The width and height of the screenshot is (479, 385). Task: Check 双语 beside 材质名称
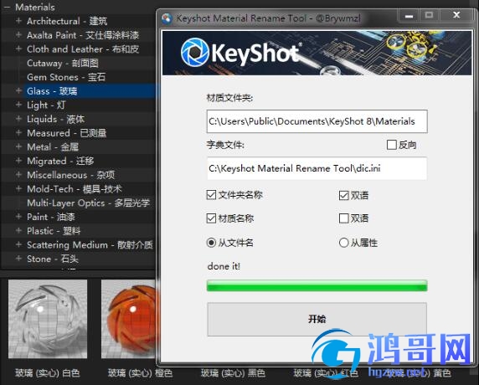click(343, 218)
